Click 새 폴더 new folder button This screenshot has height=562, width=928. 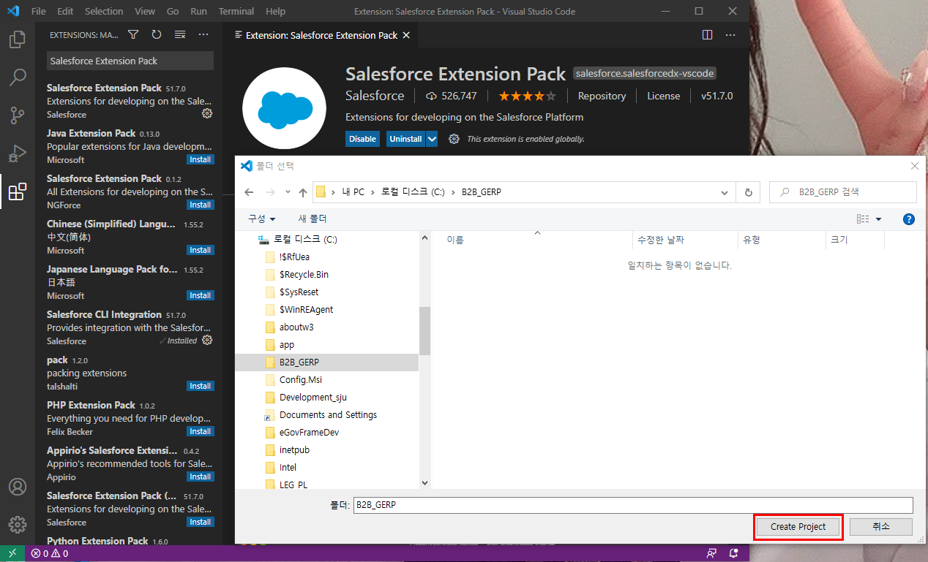[313, 219]
